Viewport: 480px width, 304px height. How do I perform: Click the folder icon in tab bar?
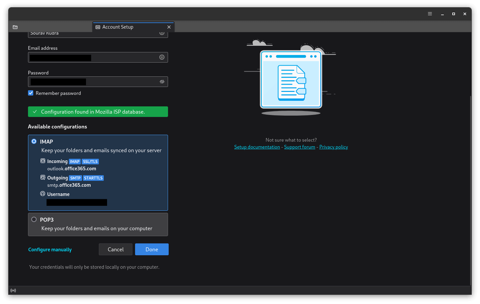(x=15, y=27)
